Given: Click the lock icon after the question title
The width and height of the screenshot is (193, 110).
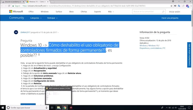Looking at the screenshot, I should pyautogui.click(x=39, y=54).
